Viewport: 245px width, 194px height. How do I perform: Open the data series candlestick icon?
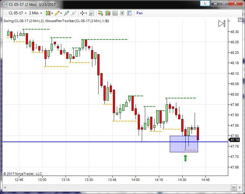[108, 13]
